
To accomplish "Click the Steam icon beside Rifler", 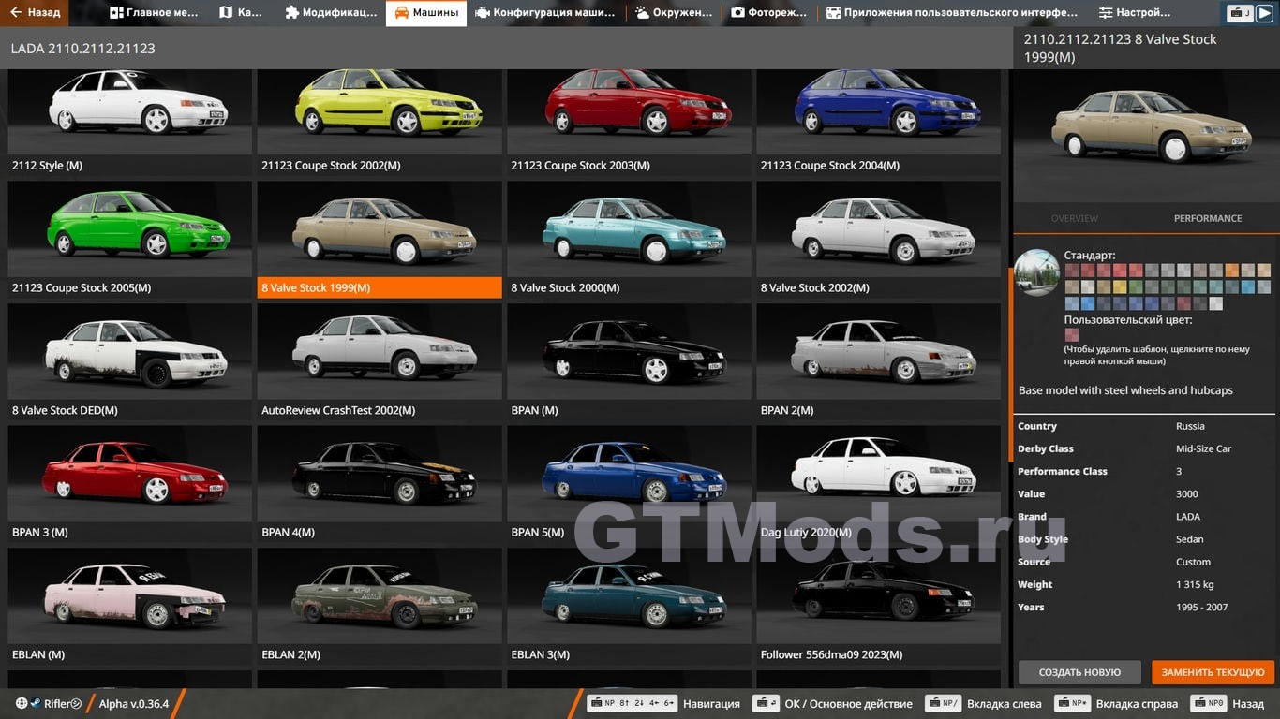I will click(x=35, y=704).
